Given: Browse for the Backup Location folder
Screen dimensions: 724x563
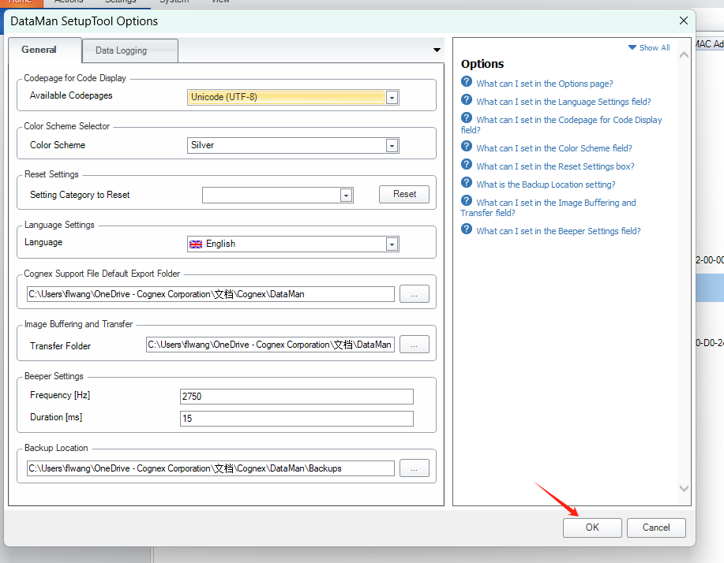Looking at the screenshot, I should pyautogui.click(x=415, y=468).
